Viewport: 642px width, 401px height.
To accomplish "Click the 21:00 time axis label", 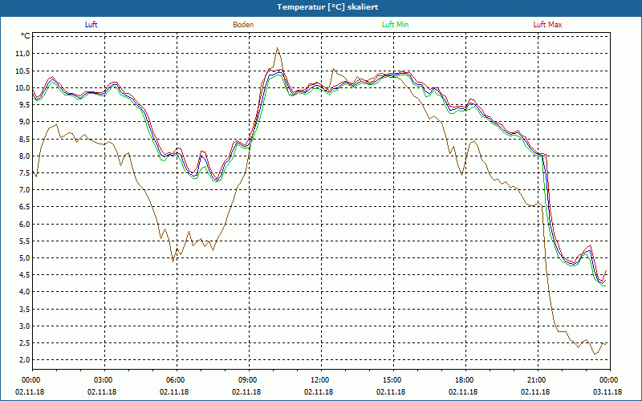I will [538, 379].
